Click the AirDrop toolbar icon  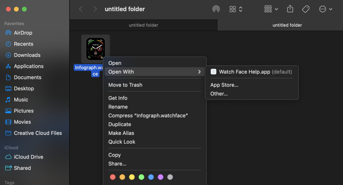tap(216, 9)
